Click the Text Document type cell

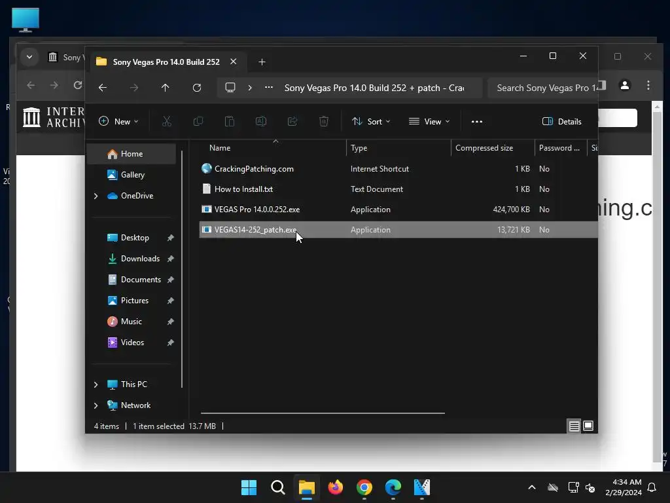(376, 189)
